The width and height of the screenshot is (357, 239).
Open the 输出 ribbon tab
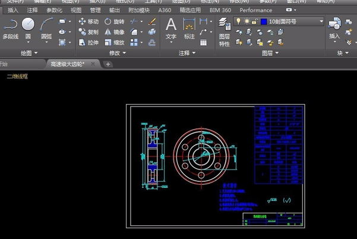pos(114,10)
